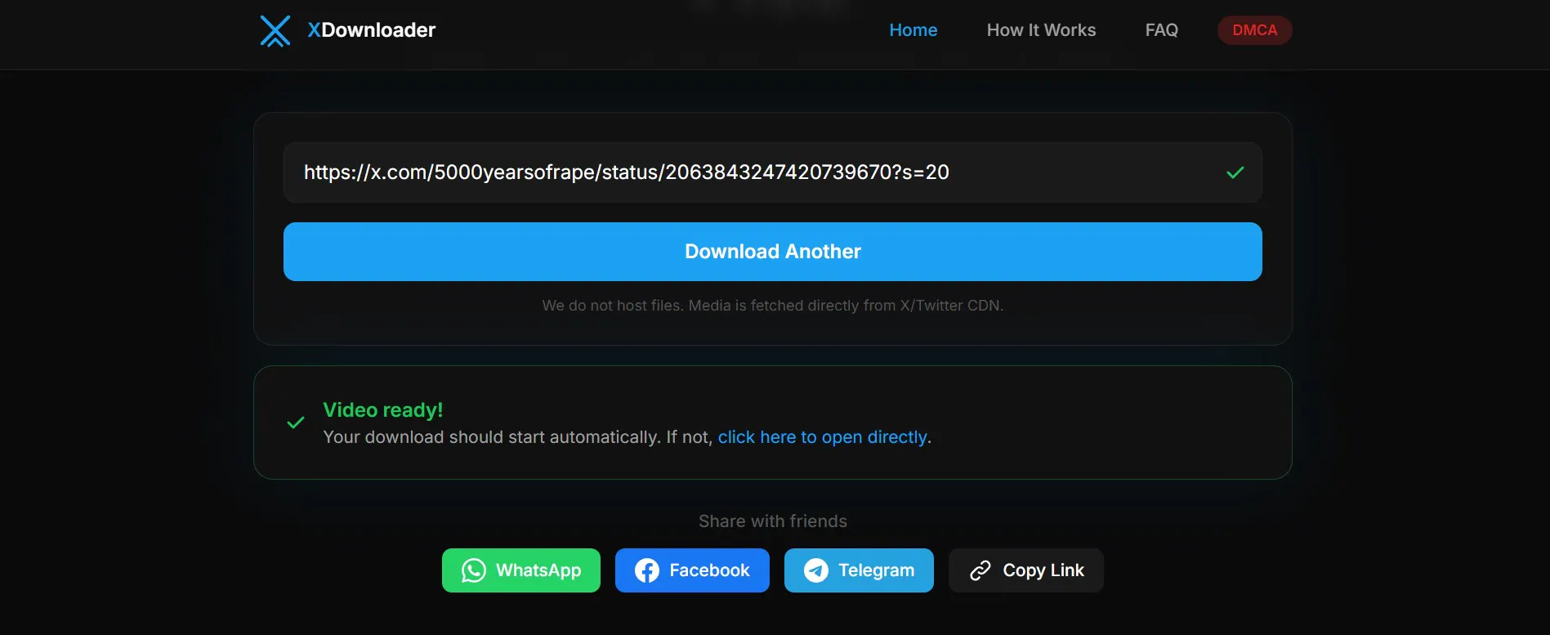Image resolution: width=1550 pixels, height=635 pixels.
Task: Click the XDownloader X logo icon
Action: 275,31
